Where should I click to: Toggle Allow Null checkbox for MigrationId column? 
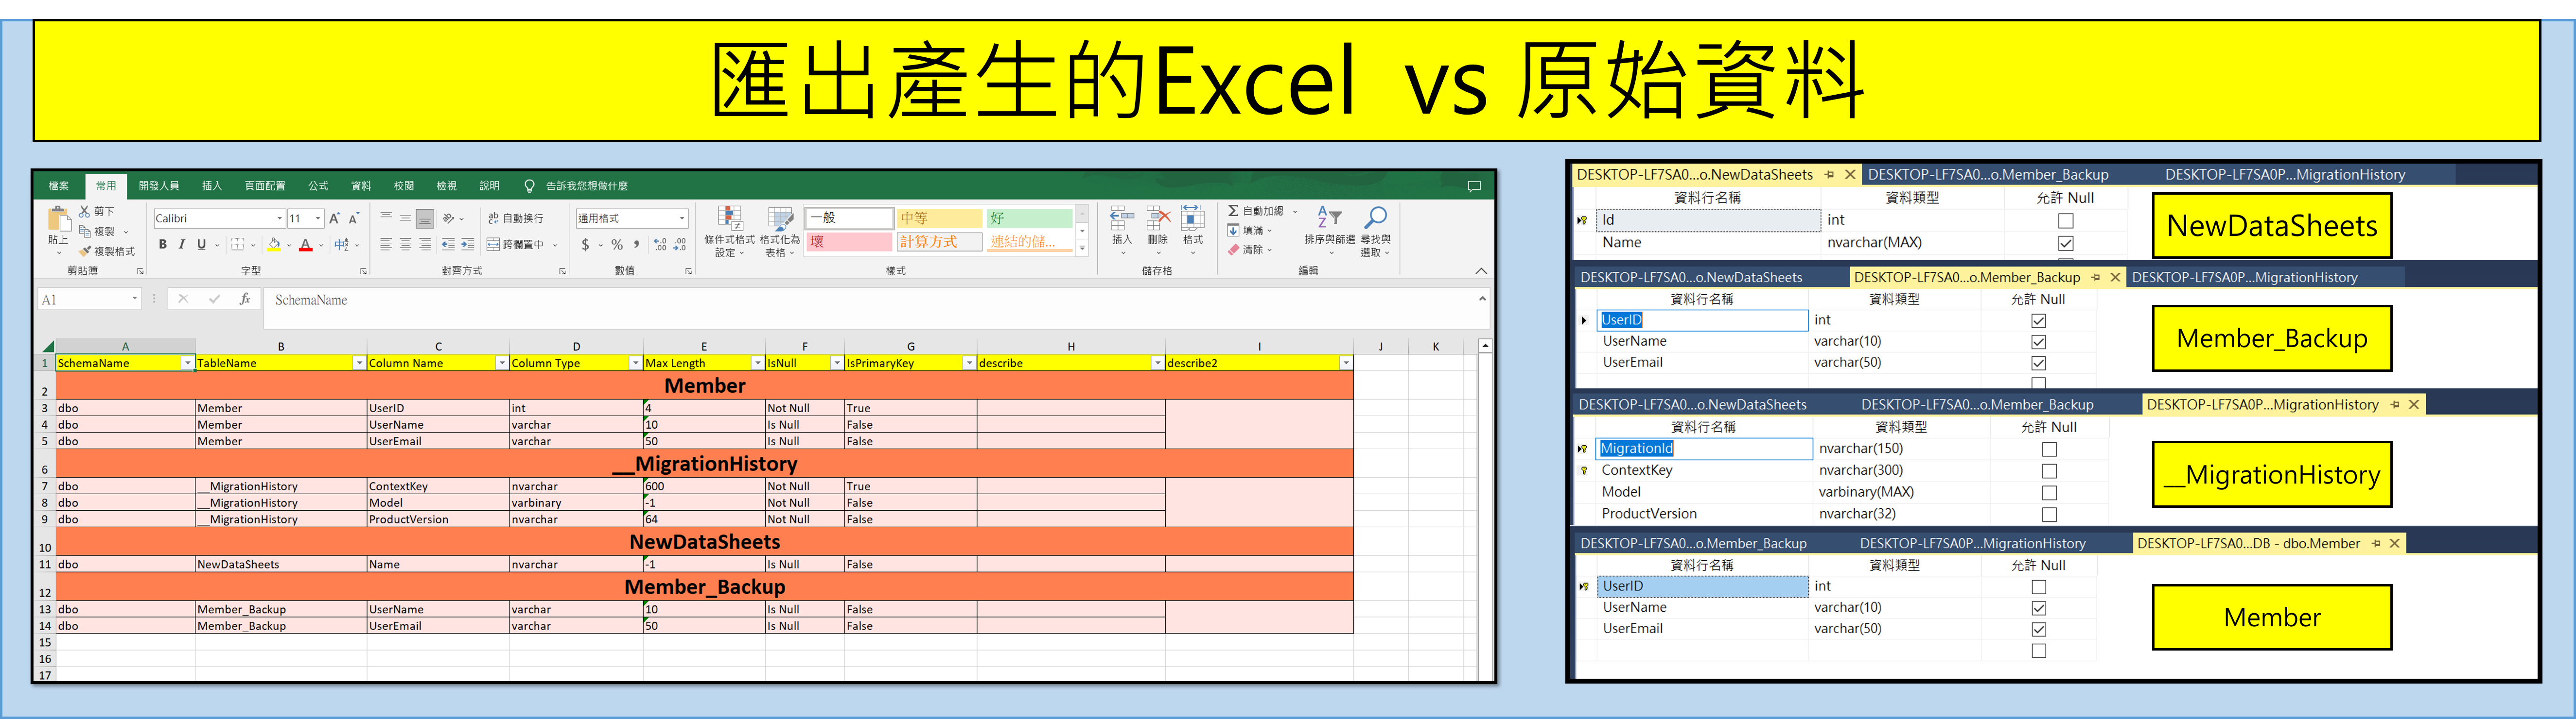click(2049, 450)
